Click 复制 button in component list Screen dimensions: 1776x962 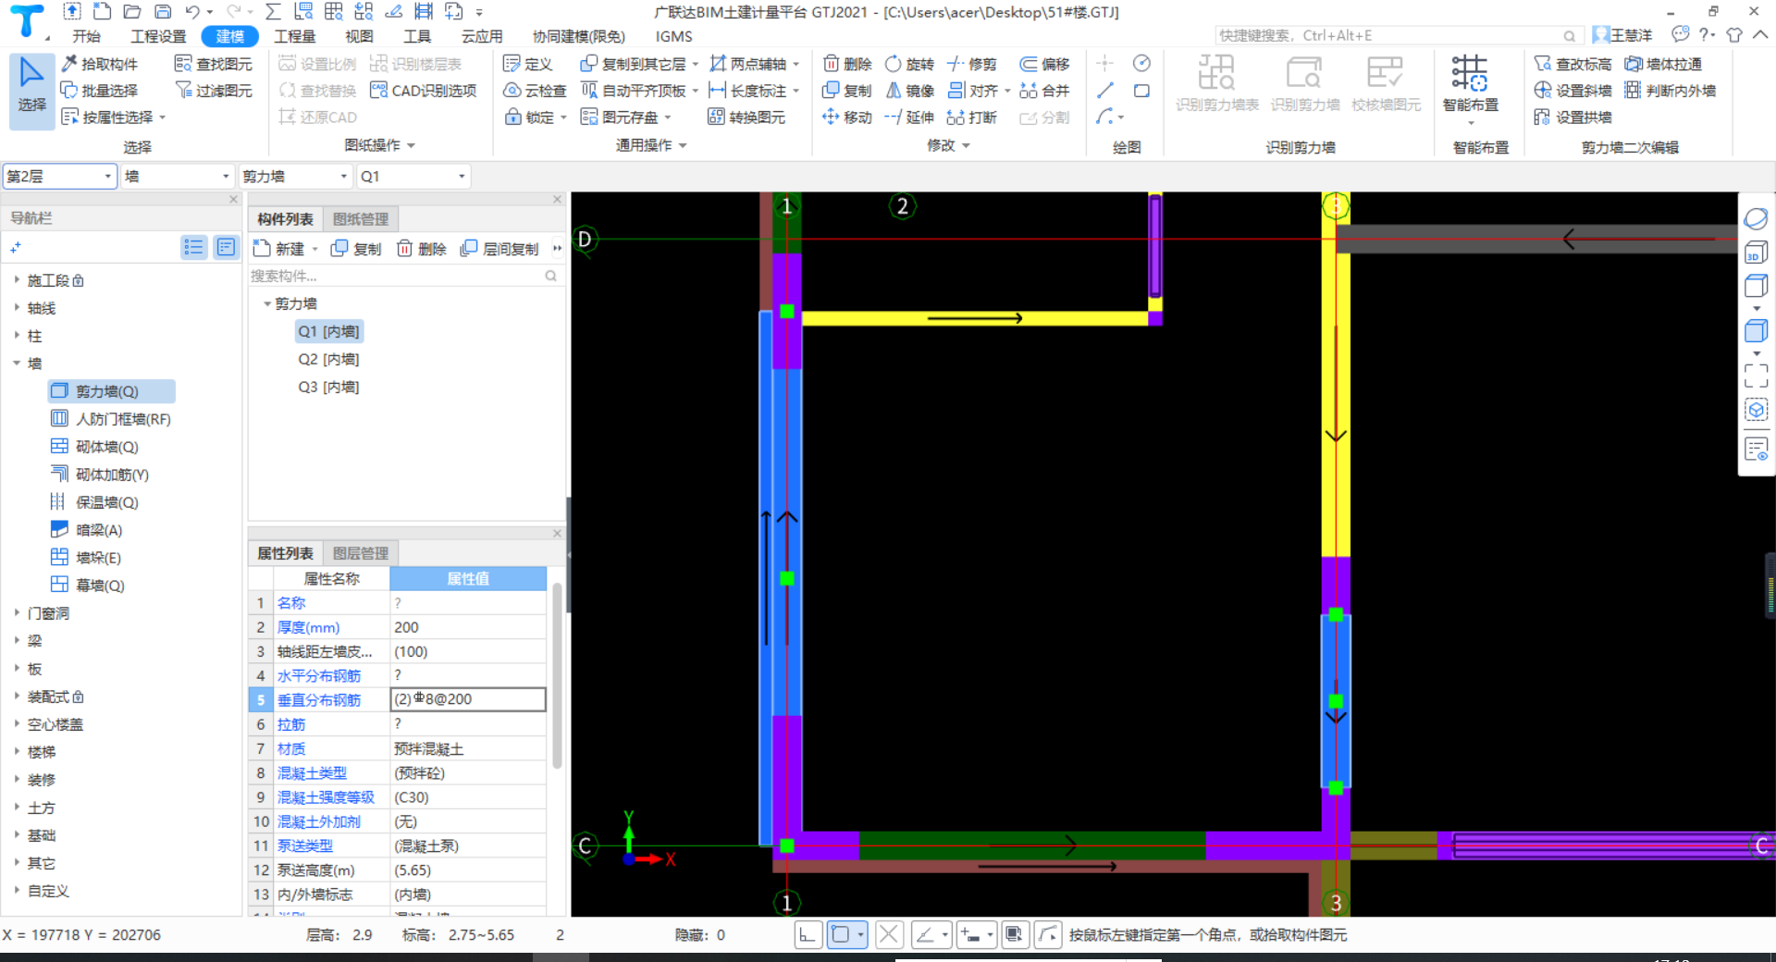coord(356,249)
